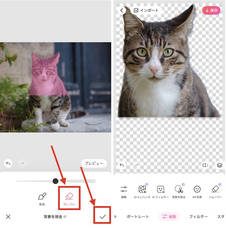
Task: Redo stroke in left editor
Action: pos(22,164)
